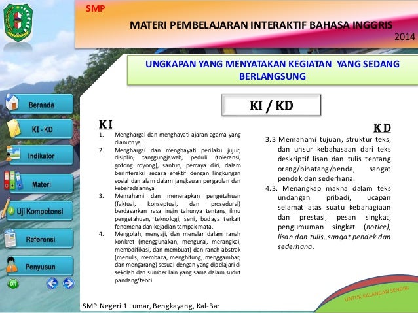The height and width of the screenshot is (313, 418).
Task: Click the KD heading
Action: pos(382,128)
